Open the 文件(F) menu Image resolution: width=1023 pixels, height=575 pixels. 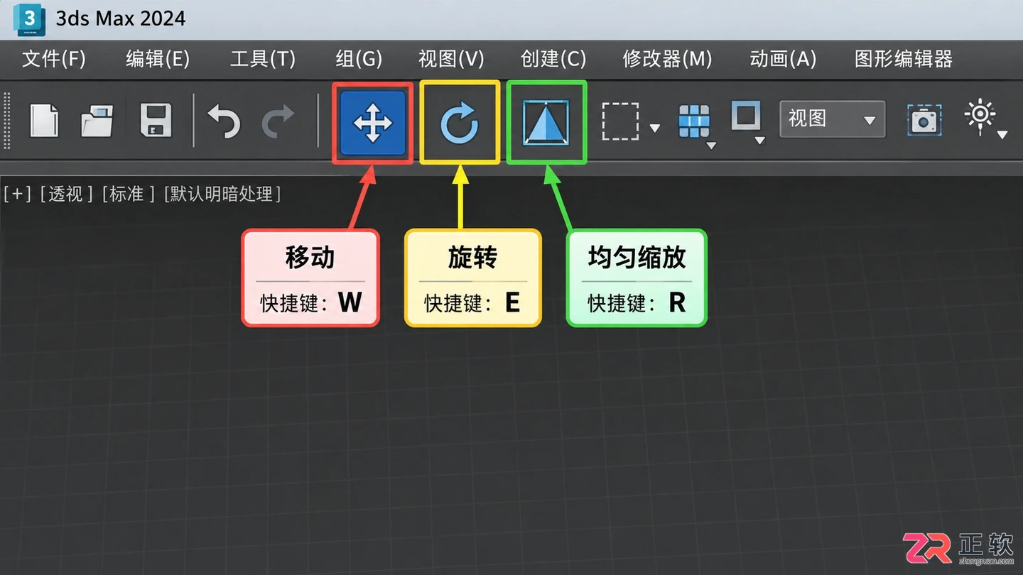tap(54, 59)
